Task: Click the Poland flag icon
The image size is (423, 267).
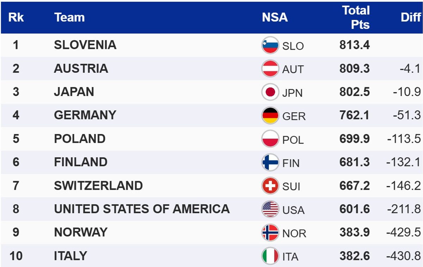Action: (270, 139)
